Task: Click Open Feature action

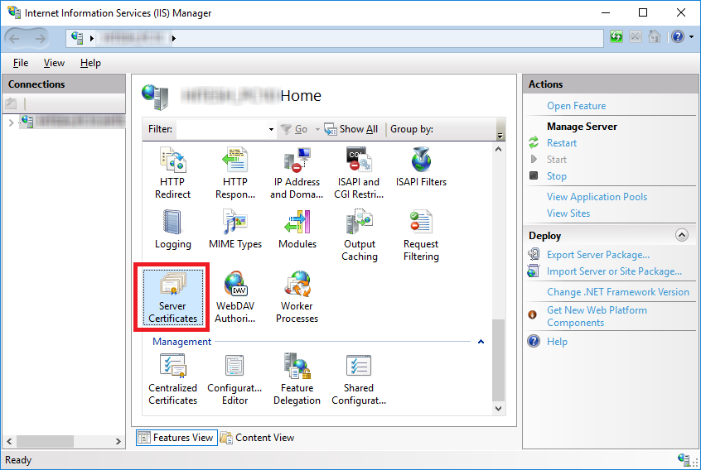Action: 576,106
